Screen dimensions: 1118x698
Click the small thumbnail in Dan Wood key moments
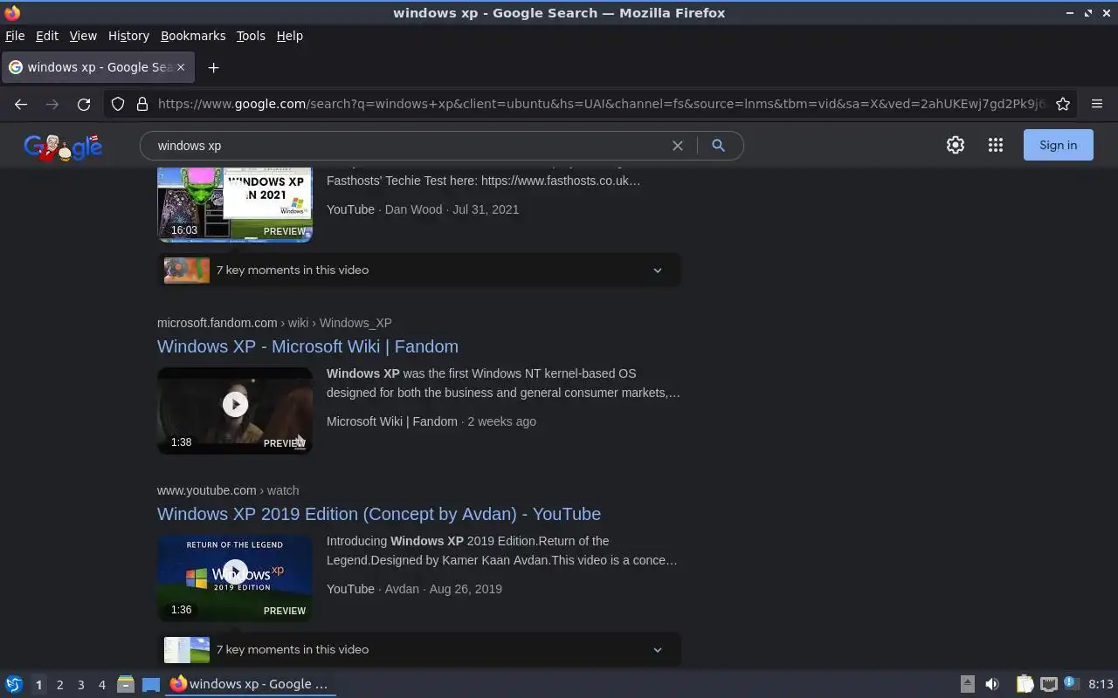click(x=187, y=270)
